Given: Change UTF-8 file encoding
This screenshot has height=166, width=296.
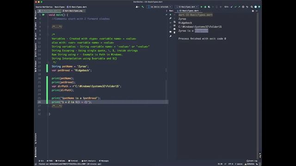Looking at the screenshot, I should tap(230, 164).
